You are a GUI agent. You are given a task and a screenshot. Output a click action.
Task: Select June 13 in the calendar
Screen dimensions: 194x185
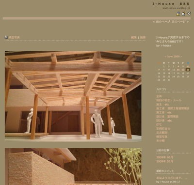coord(188,70)
